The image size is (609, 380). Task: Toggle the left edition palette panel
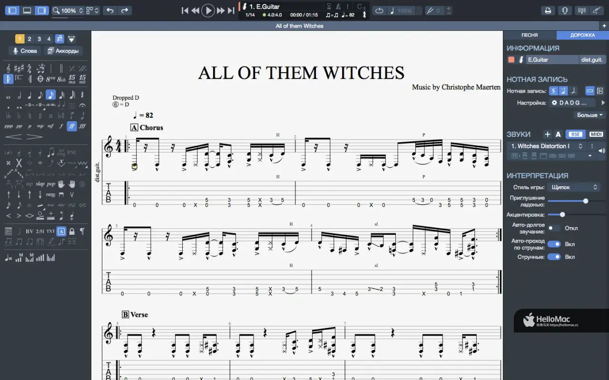click(12, 10)
